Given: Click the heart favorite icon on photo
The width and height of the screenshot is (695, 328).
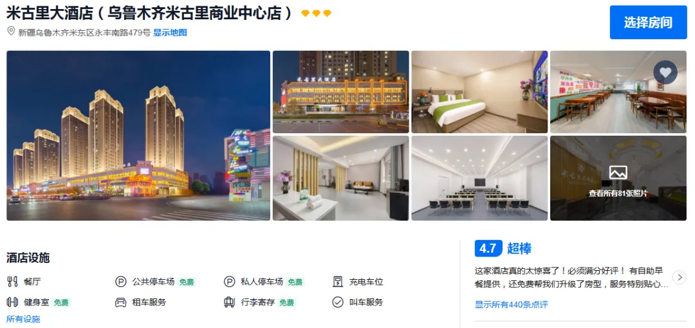Looking at the screenshot, I should (665, 72).
